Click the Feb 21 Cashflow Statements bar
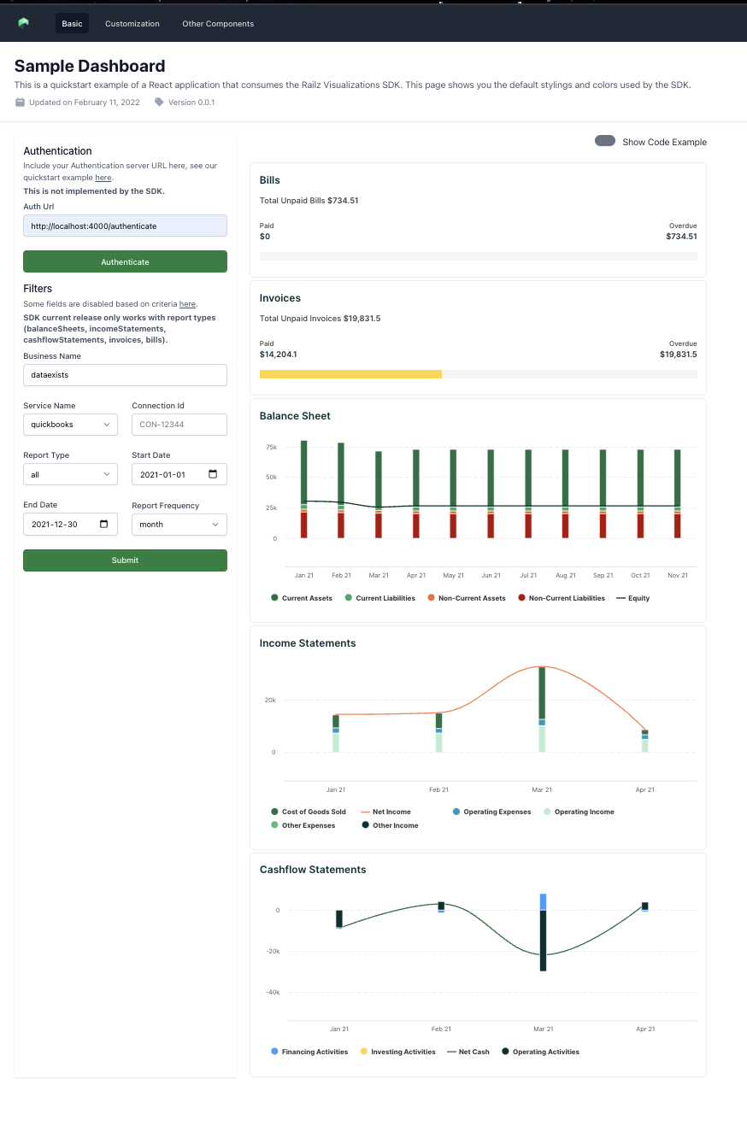Image resolution: width=747 pixels, height=1126 pixels. pyautogui.click(x=441, y=906)
